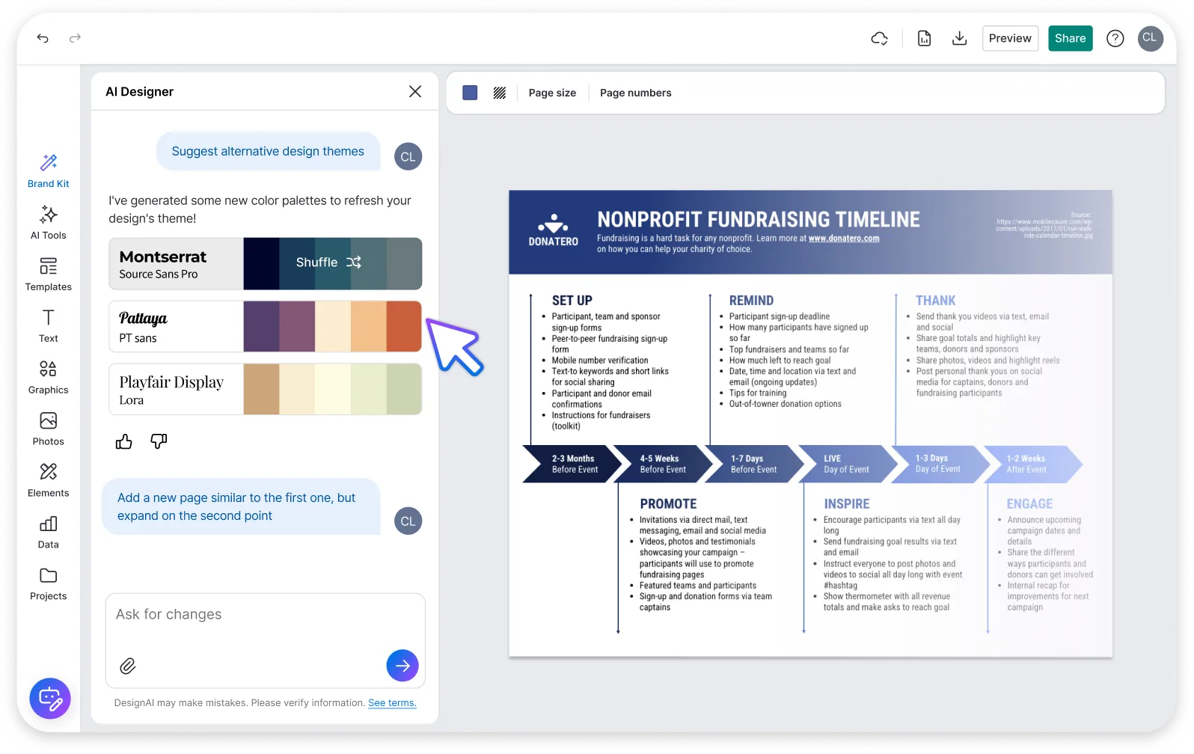Viewport: 1194px width, 754px height.
Task: Open the Page numbers option
Action: [635, 93]
